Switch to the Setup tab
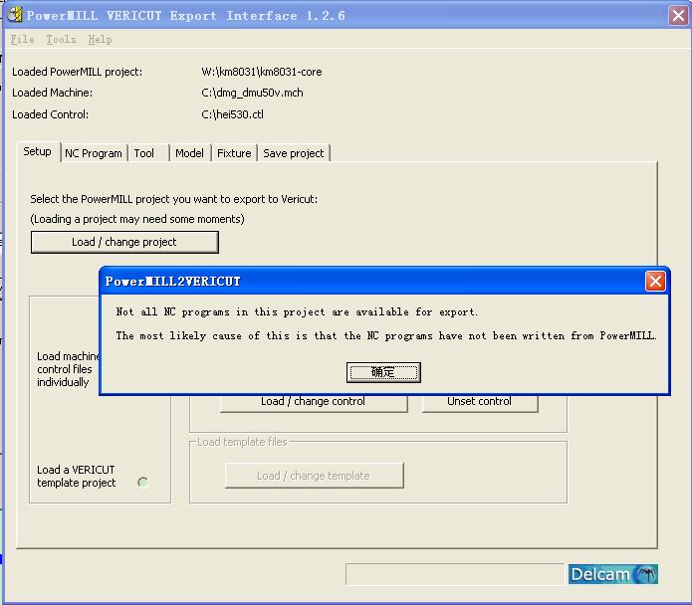Viewport: 692px width, 605px height. click(38, 151)
